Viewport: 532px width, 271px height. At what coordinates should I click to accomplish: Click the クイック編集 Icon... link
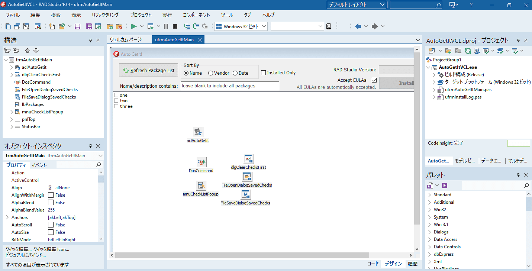pyautogui.click(x=51, y=249)
